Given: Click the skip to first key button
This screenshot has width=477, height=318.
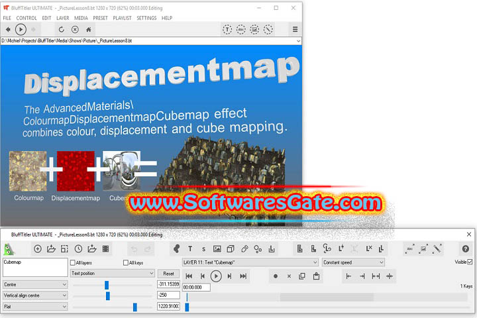Looking at the screenshot, I should click(x=189, y=276).
